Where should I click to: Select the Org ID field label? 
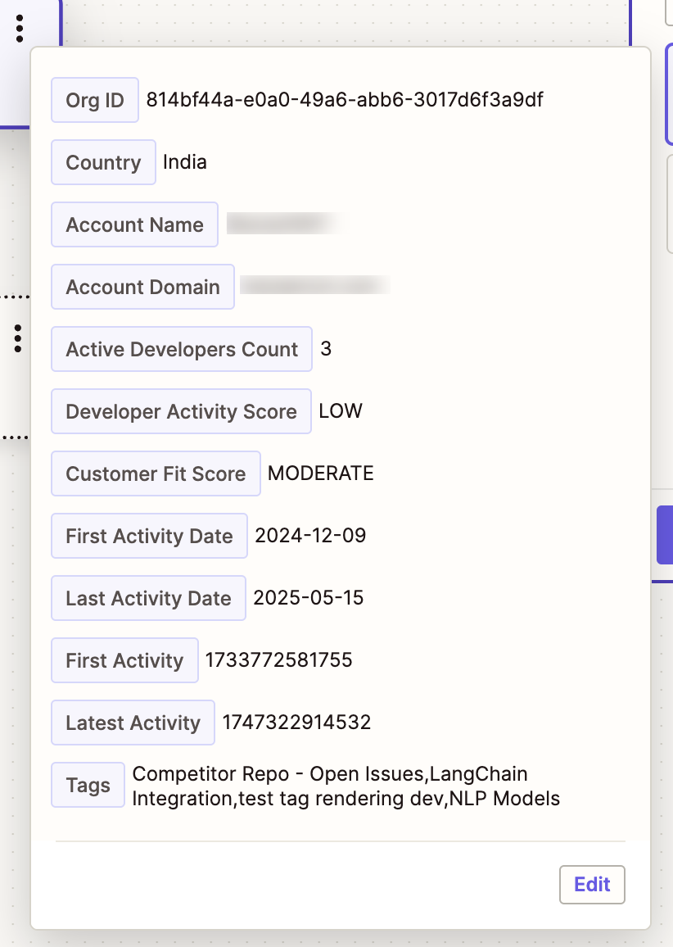tap(95, 100)
